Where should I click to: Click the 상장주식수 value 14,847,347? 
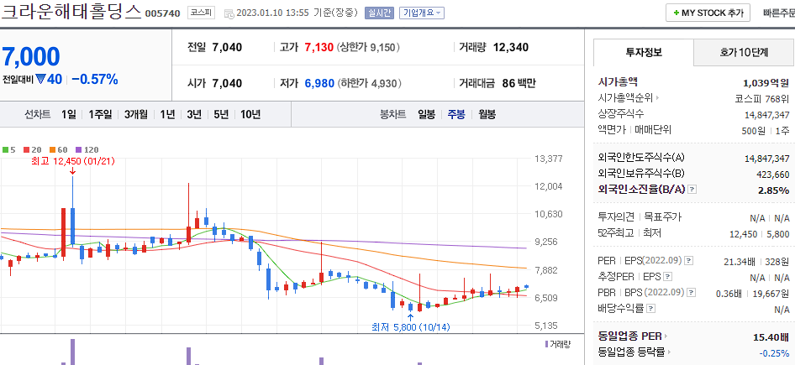click(x=767, y=114)
